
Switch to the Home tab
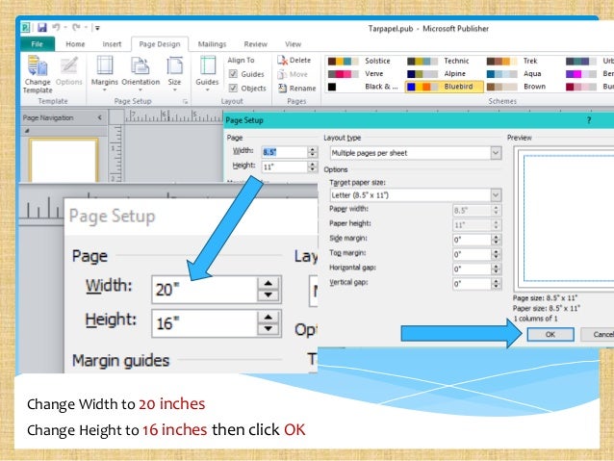(75, 44)
